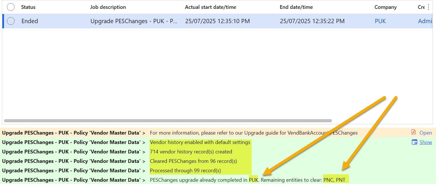Select message 'Cleared PESChanges from 96 record(s)'
The width and height of the screenshot is (436, 184).
point(194,161)
